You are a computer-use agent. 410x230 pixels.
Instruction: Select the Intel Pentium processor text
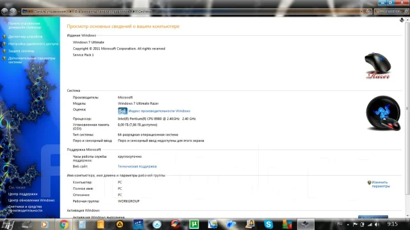click(156, 119)
